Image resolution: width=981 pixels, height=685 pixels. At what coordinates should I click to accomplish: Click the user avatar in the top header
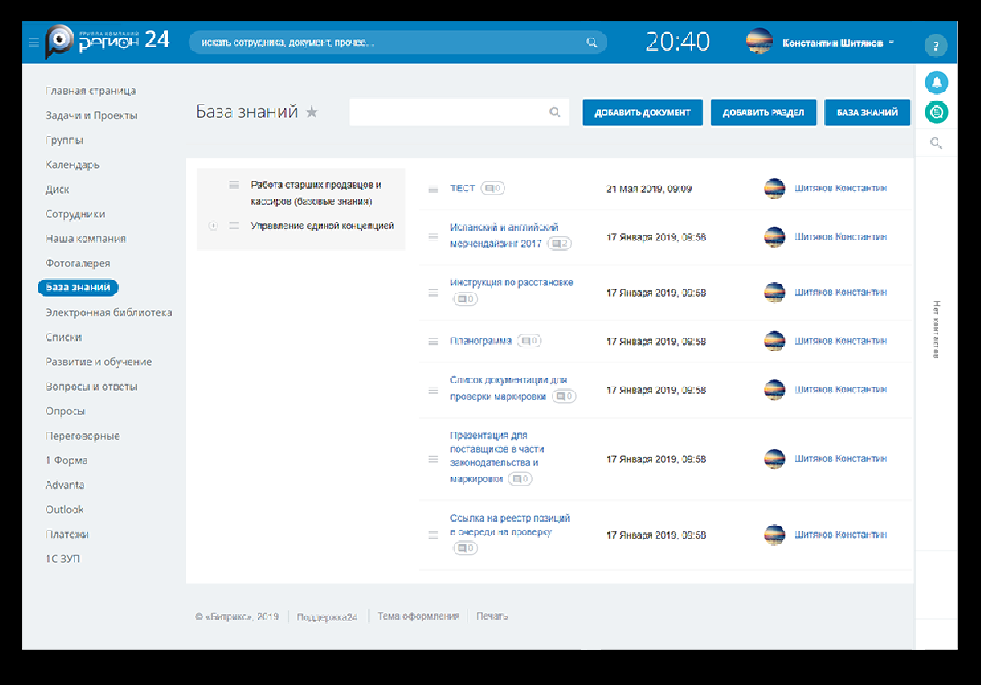759,42
